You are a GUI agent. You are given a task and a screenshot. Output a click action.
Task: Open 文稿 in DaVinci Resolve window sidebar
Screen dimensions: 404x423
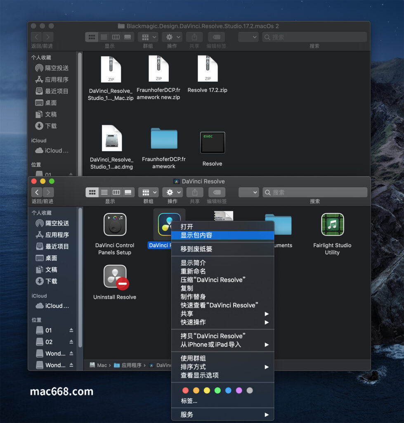[46, 270]
